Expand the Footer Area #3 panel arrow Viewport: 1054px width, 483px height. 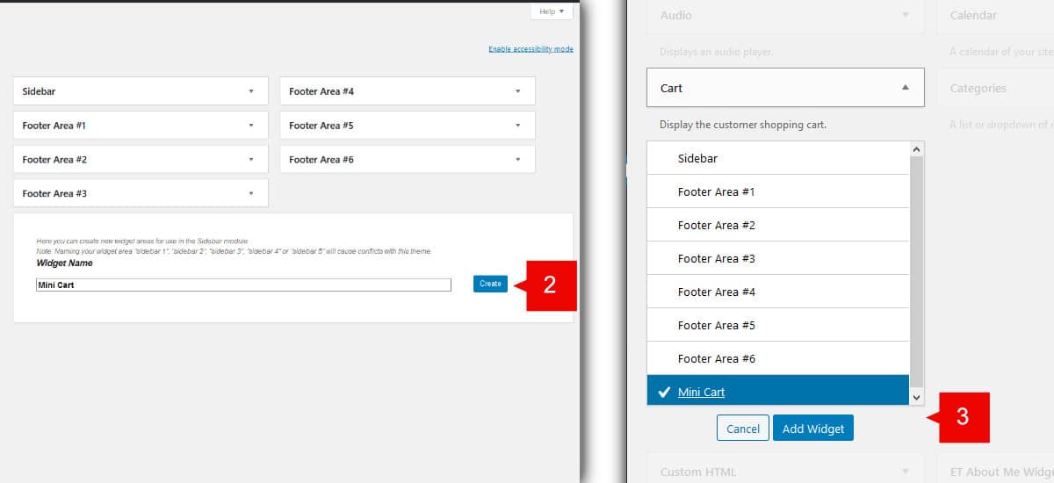click(x=251, y=193)
